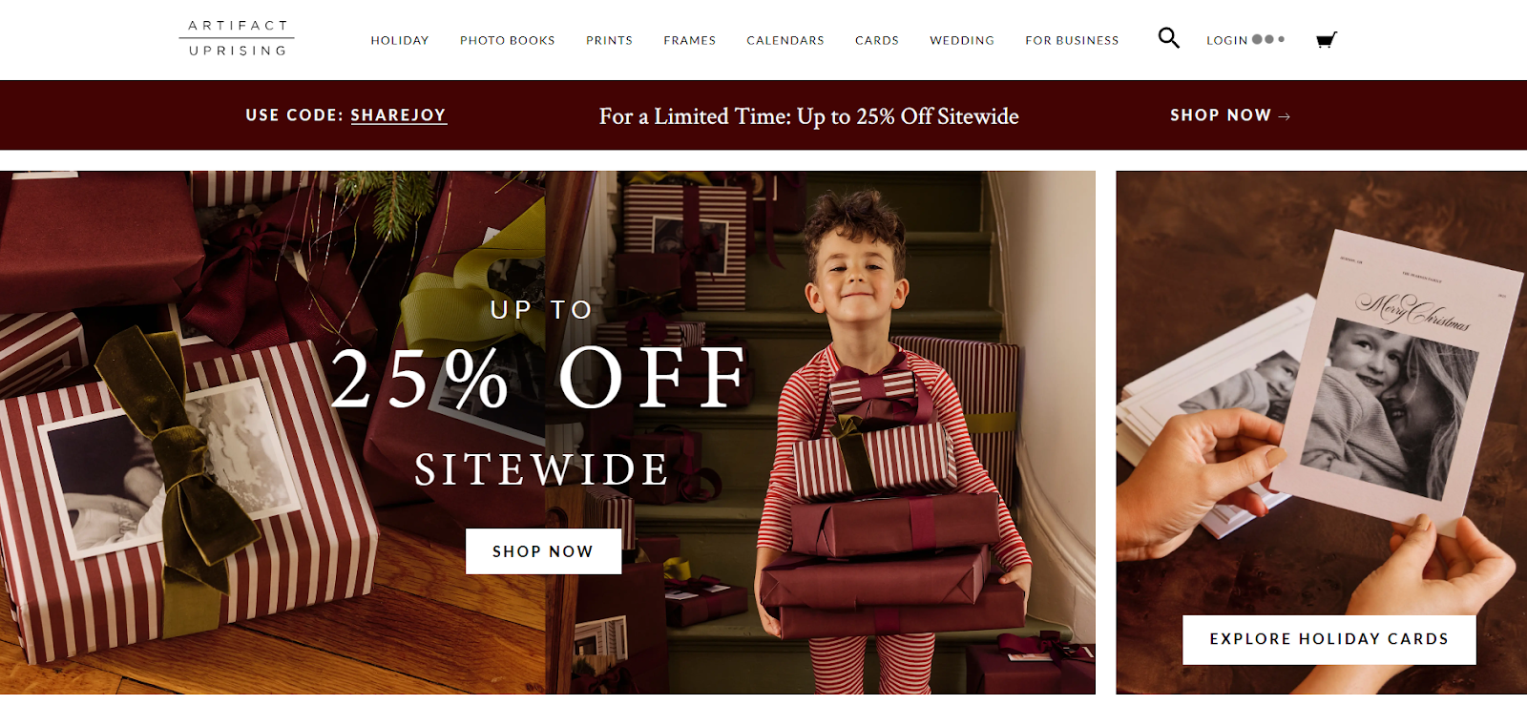The image size is (1527, 705).
Task: Click the arrow next to Shop Now banner
Action: point(1285,116)
